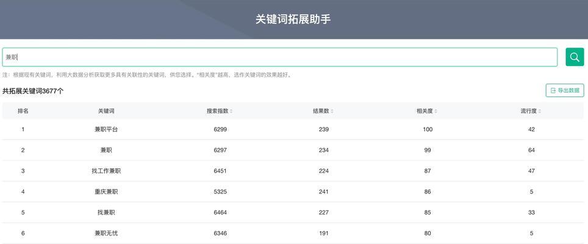Screen dimensions: 588x244
Task: Click result count 191
Action: [324, 233]
